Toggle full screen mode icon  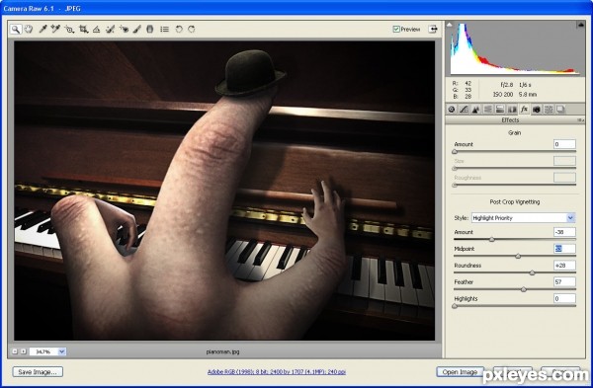(x=433, y=29)
